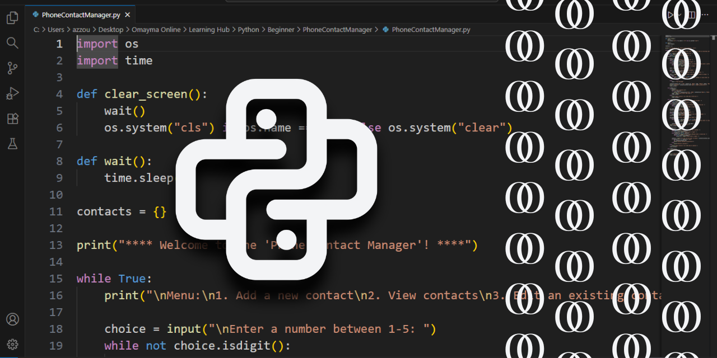Click 'os.system("clear")' on line 6
This screenshot has height=358, width=717.
(x=450, y=128)
